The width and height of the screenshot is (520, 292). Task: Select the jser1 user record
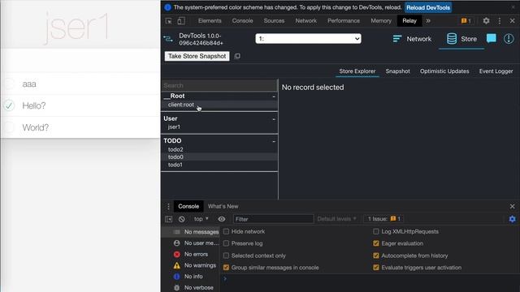pos(219,127)
